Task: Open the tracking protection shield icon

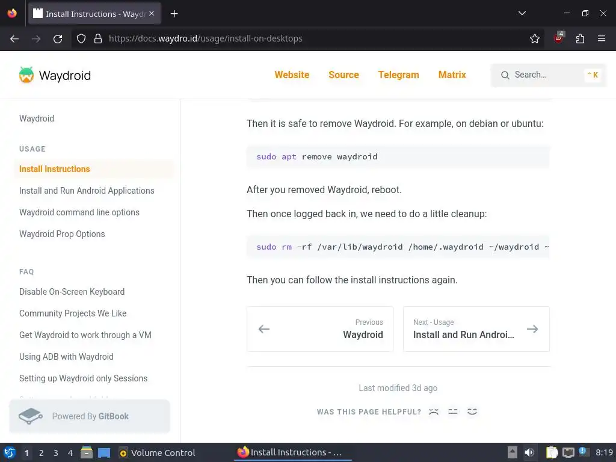Action: (81, 38)
